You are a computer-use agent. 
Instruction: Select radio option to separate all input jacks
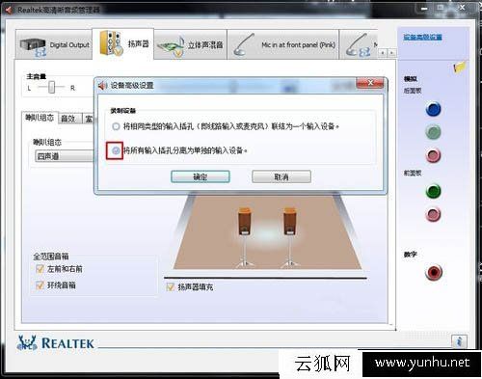click(116, 150)
